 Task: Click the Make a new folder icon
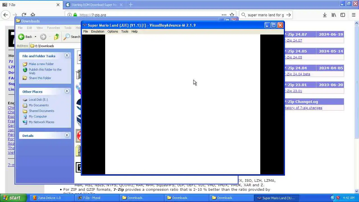click(x=25, y=64)
